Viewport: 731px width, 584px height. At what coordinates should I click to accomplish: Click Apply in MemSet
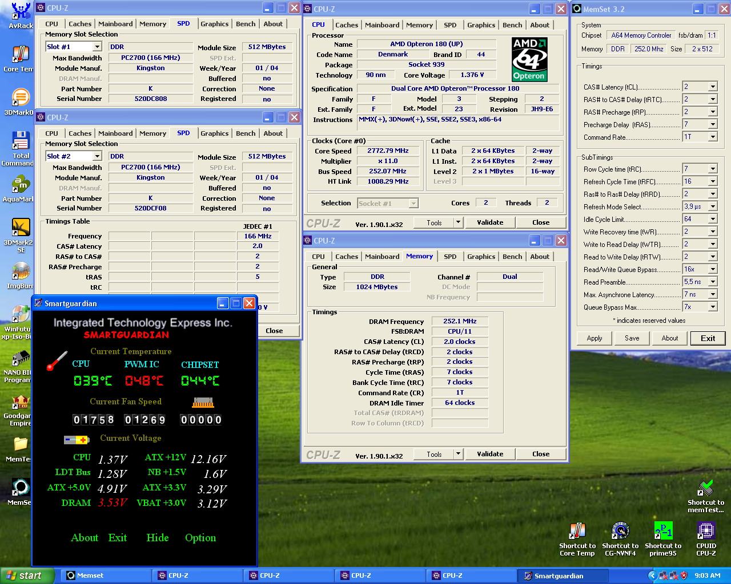click(x=595, y=338)
